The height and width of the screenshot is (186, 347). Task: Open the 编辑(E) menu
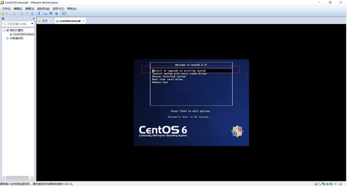pos(18,9)
